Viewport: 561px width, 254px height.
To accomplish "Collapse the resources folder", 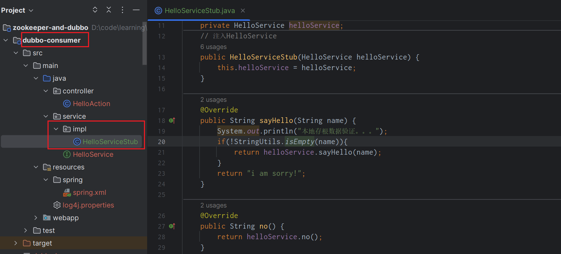I will click(x=36, y=167).
